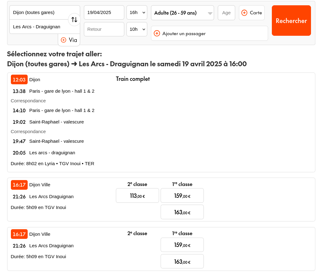Swap departure and arrival stations
The width and height of the screenshot is (320, 274).
[74, 20]
